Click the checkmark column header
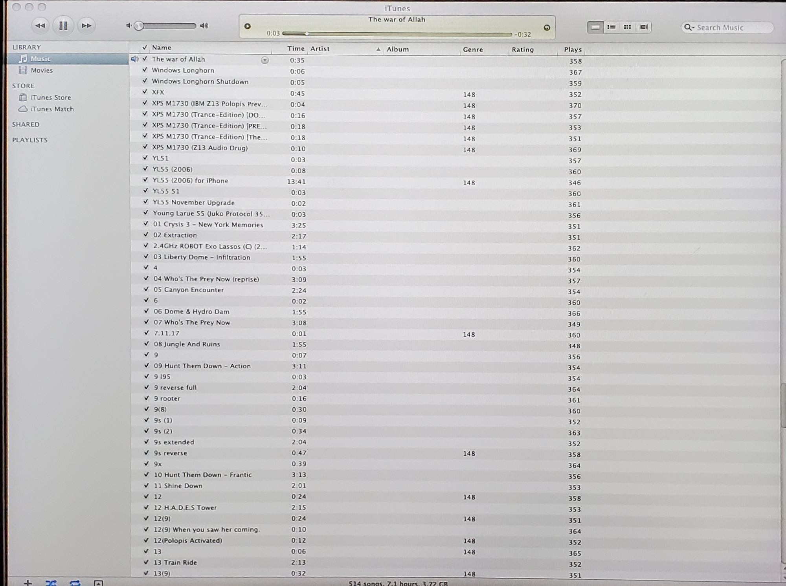Viewport: 786px width, 586px height. [x=145, y=48]
